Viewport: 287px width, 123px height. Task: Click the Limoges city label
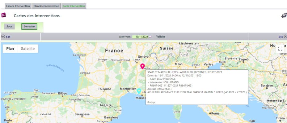103,60
